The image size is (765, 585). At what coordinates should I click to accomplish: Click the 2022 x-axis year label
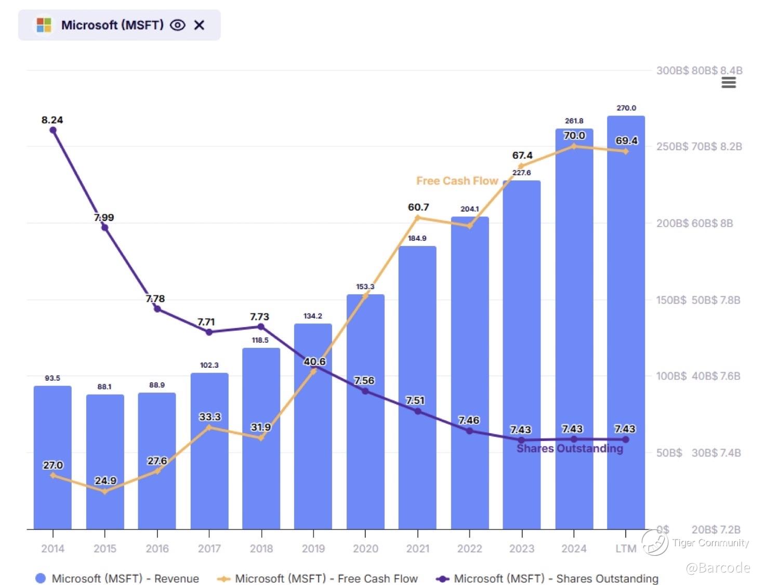(x=469, y=548)
